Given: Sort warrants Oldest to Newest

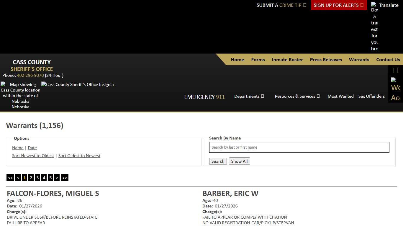Looking at the screenshot, I should click(x=79, y=156).
